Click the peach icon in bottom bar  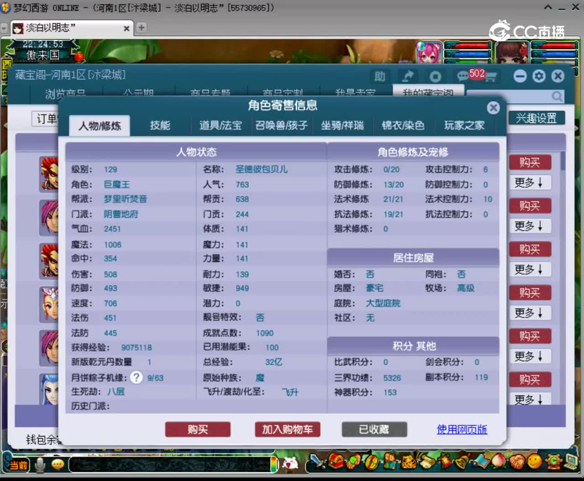tap(498, 462)
